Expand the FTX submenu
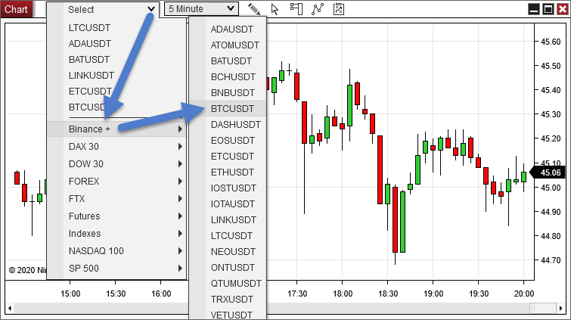Viewport: 571px width, 320px height. click(x=116, y=199)
